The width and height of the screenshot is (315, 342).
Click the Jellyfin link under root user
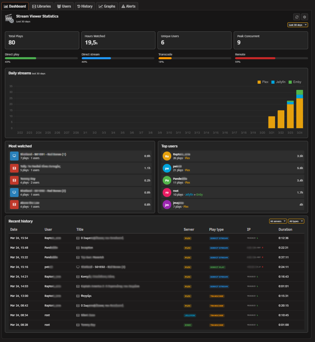189,195
